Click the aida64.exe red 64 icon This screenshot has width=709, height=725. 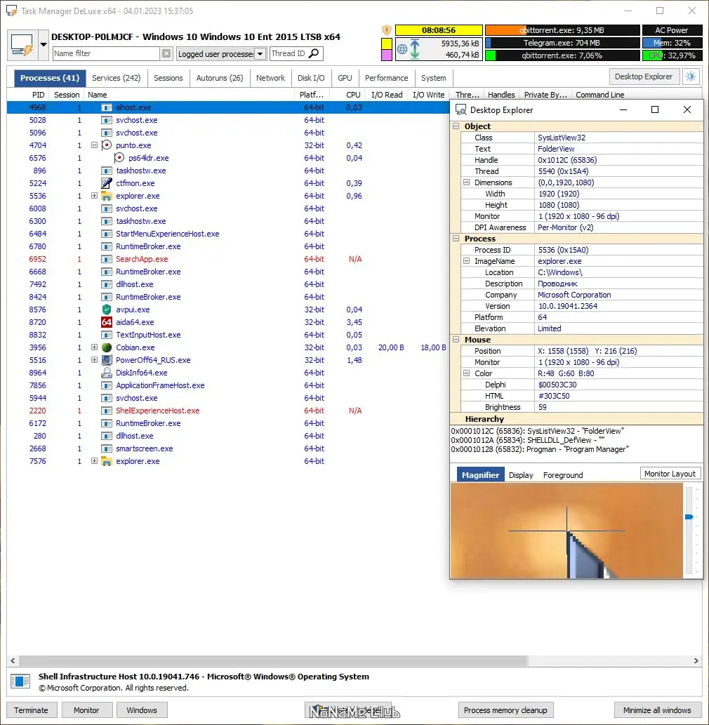(107, 322)
